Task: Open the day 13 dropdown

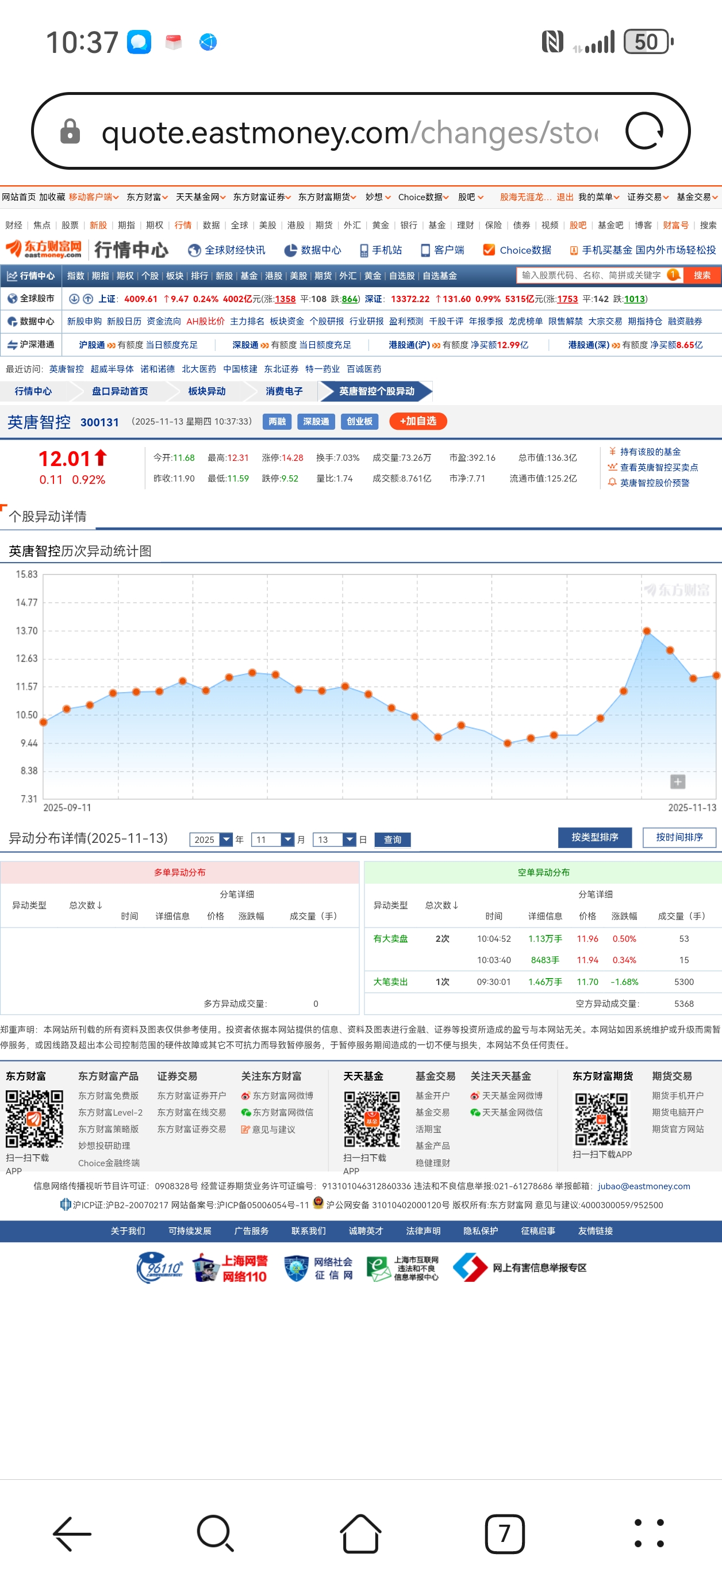Action: pyautogui.click(x=334, y=839)
